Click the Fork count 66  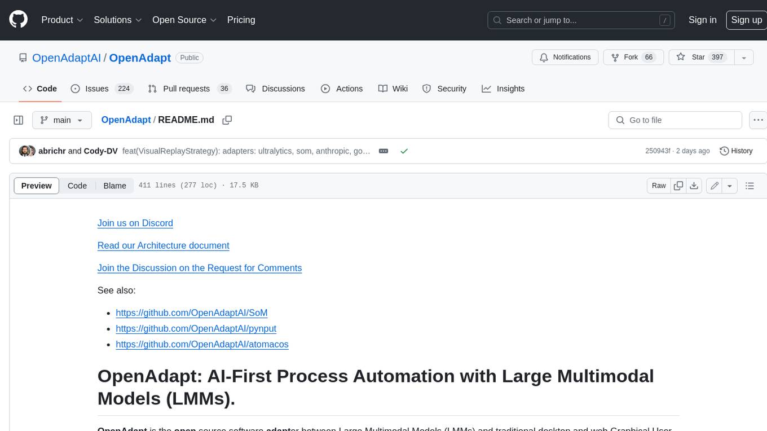click(649, 58)
